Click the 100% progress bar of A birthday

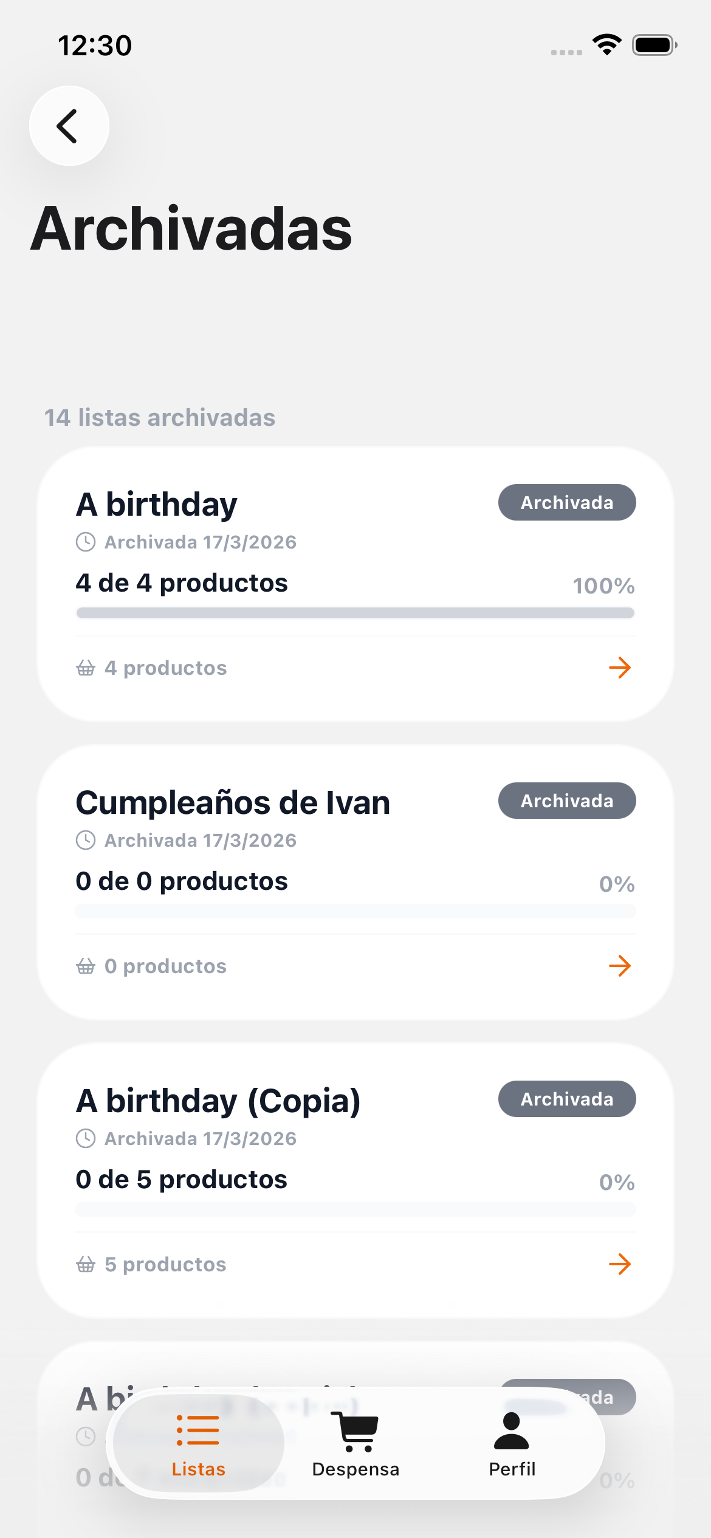pos(355,613)
